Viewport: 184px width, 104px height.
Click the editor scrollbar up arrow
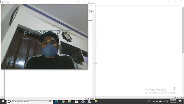183,7
